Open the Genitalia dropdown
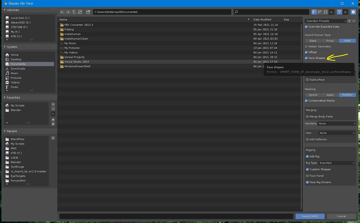Image resolution: width=360 pixels, height=223 pixels. tap(337, 124)
